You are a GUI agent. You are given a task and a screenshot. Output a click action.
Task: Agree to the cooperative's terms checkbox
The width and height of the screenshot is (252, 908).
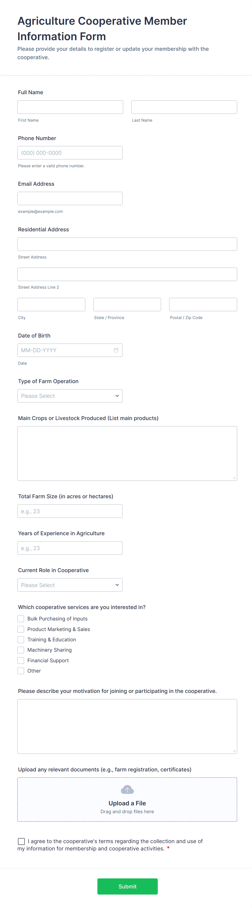point(21,841)
